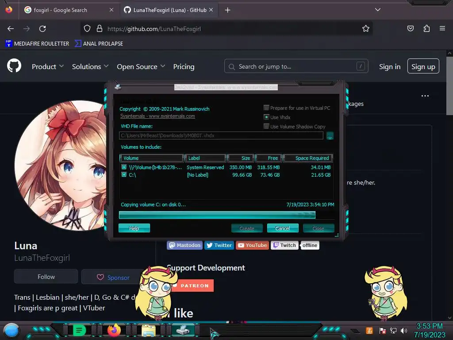Open the tracking protection shield icon
The width and height of the screenshot is (453, 340).
(87, 29)
